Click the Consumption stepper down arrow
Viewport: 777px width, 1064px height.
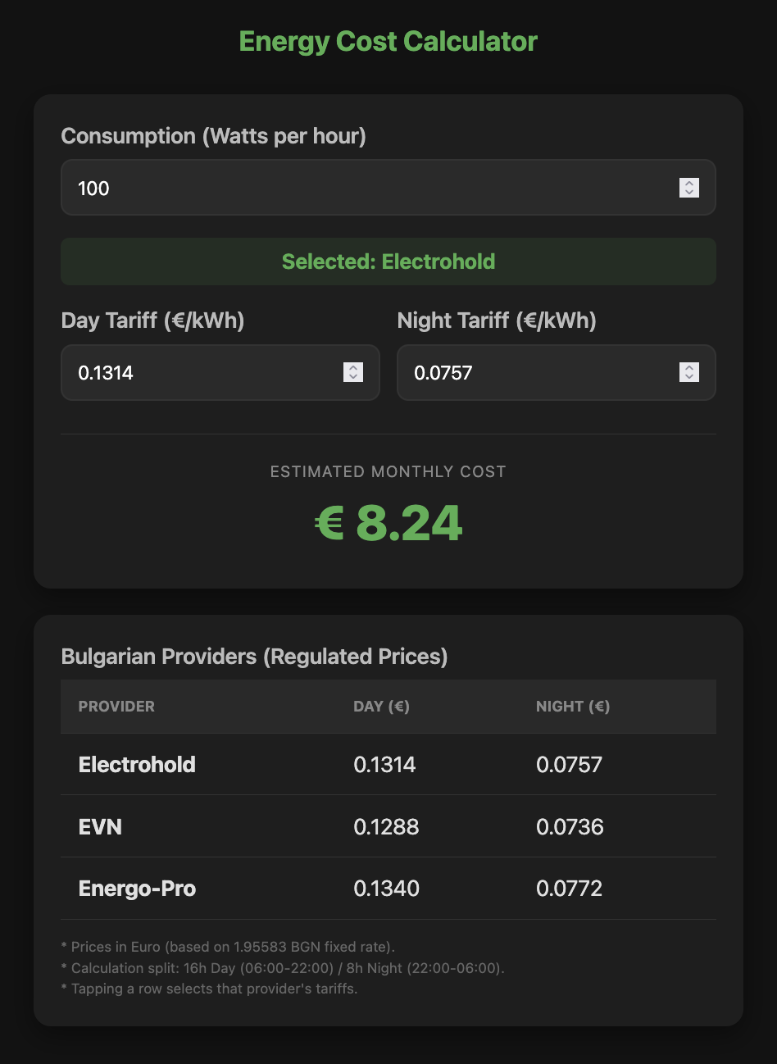[x=689, y=193]
